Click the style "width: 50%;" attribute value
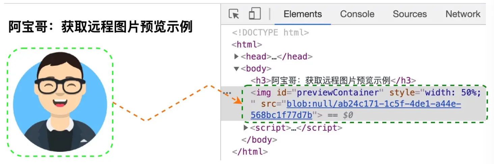 [452, 92]
